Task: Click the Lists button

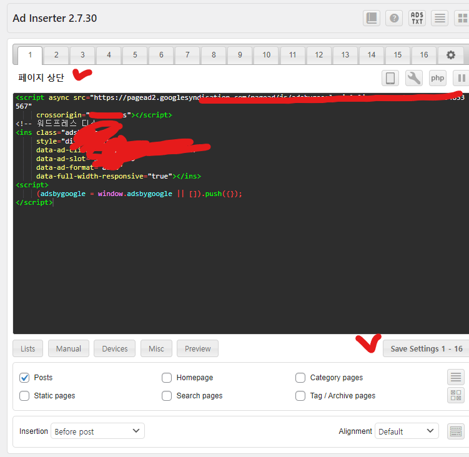Action: pyautogui.click(x=28, y=349)
